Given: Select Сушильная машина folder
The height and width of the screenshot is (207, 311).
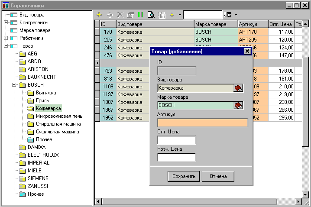Looking at the screenshot, I should click(x=58, y=132).
